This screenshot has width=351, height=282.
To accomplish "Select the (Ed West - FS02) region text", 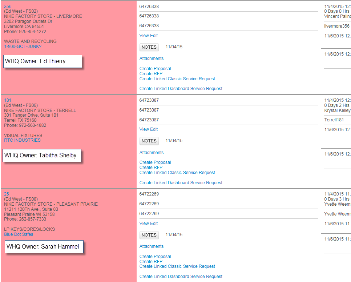I will [21, 11].
